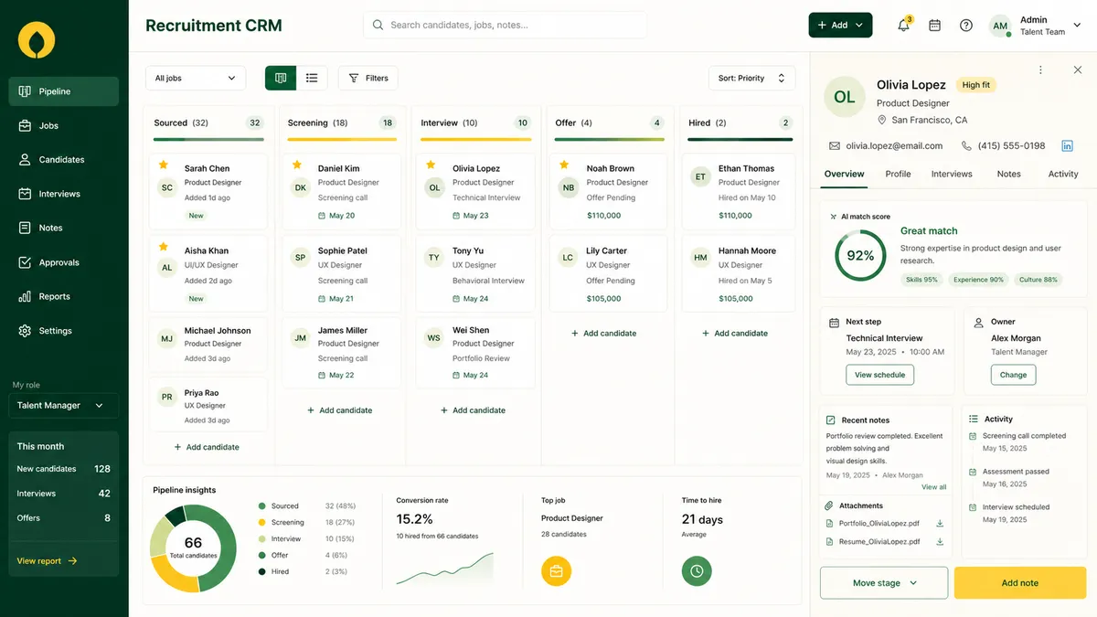Click the PR avatar on Priya Rao card

(167, 398)
